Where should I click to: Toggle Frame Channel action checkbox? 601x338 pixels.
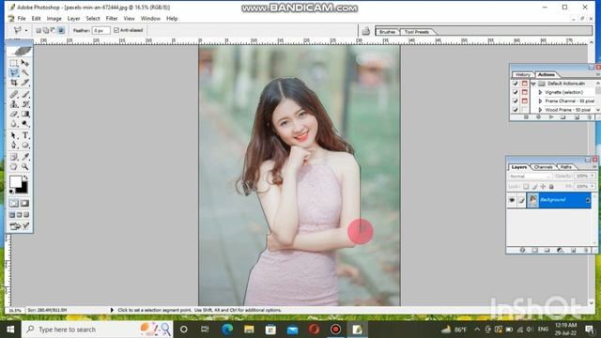pos(516,101)
